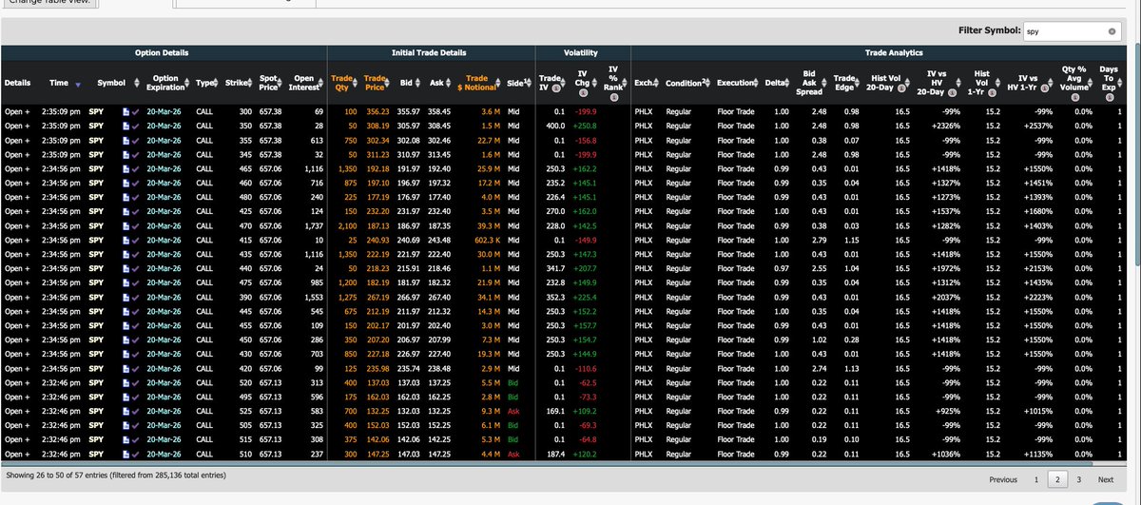Image resolution: width=1141 pixels, height=505 pixels.
Task: Sort by Delta column header
Action: [x=776, y=83]
